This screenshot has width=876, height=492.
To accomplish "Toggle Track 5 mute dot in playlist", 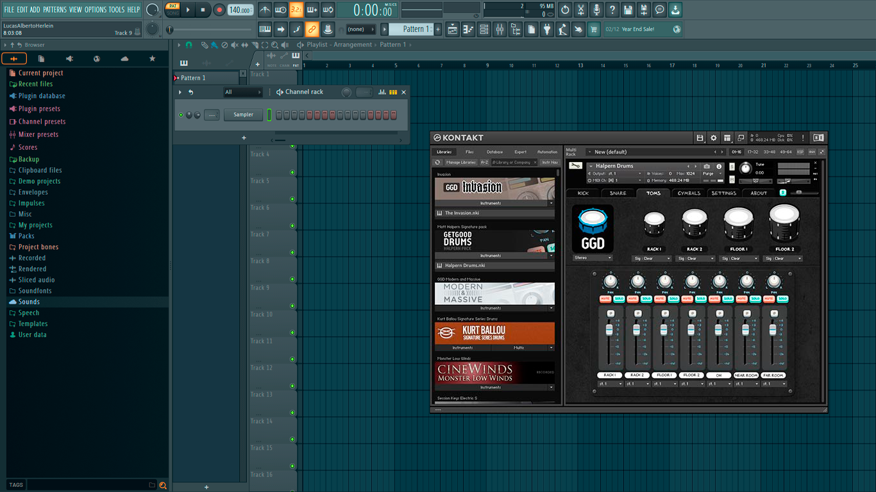I will (292, 199).
